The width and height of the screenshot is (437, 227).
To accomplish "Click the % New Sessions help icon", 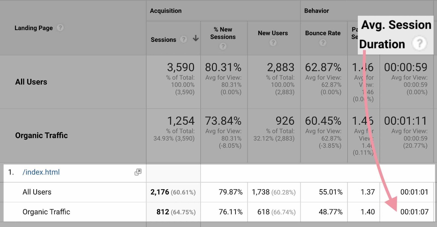I will [x=223, y=46].
